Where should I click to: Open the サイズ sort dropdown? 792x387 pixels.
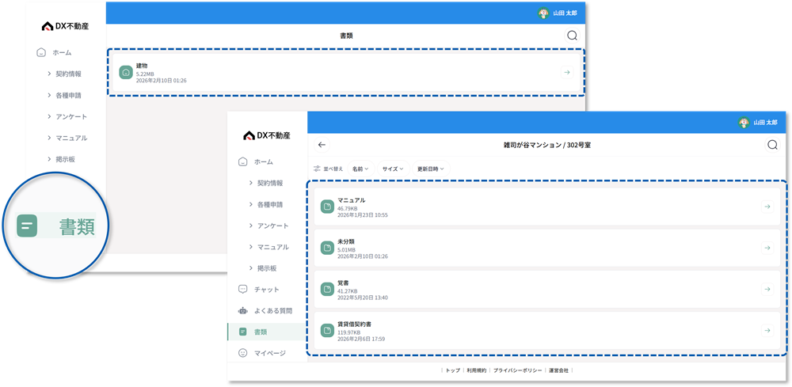pos(393,169)
